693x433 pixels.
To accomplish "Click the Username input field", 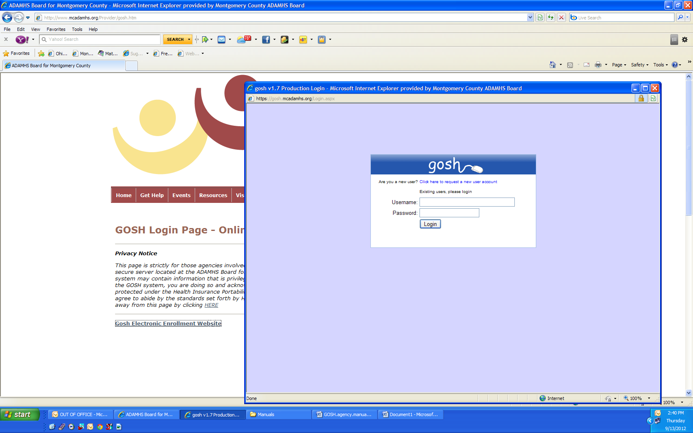I will point(467,202).
